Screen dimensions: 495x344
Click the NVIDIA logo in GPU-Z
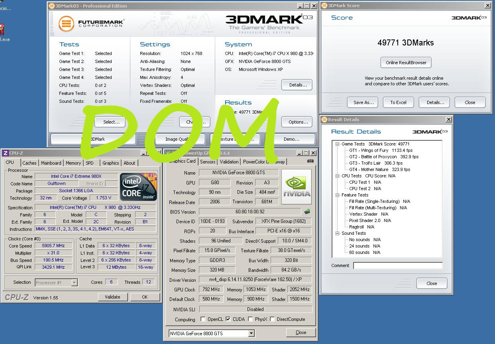(297, 187)
